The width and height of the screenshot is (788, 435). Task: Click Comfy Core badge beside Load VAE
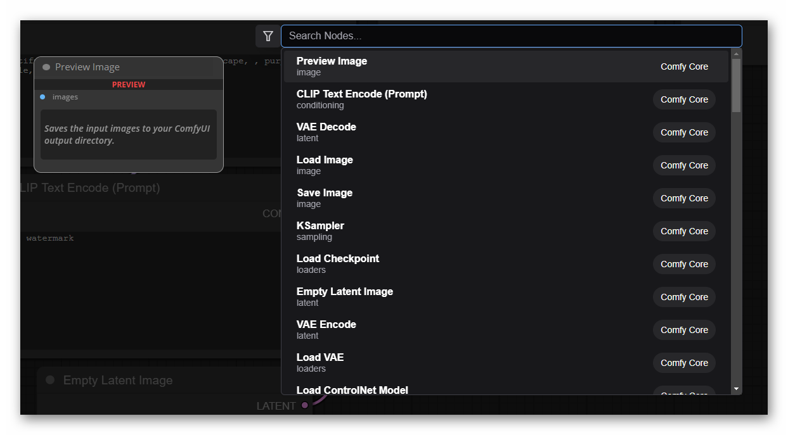[684, 363]
